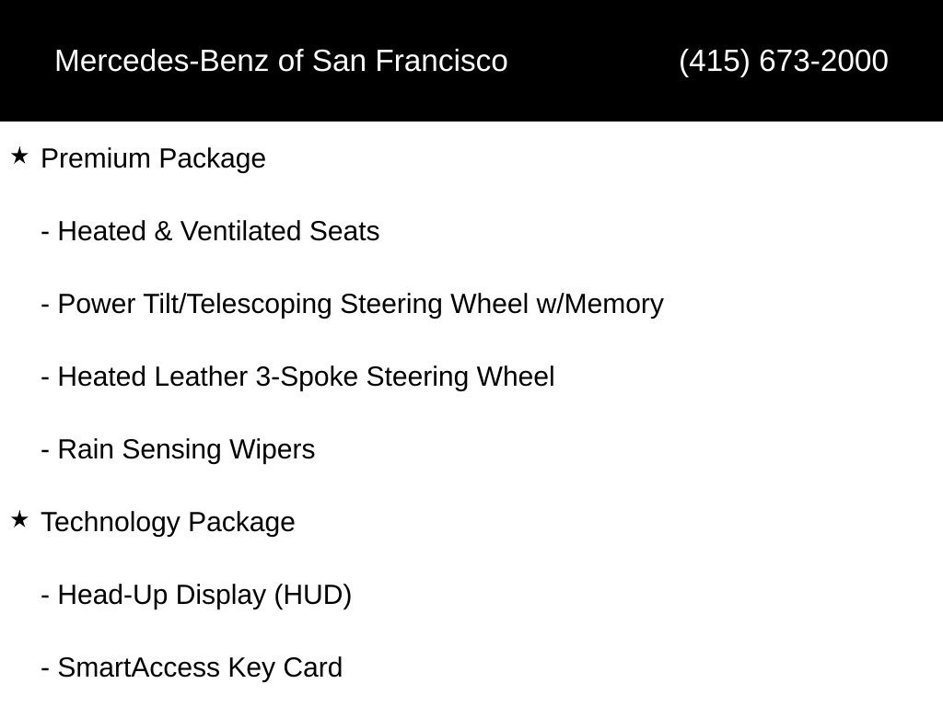
Task: Select the Heated & Ventilated Seats item
Action: (x=211, y=231)
